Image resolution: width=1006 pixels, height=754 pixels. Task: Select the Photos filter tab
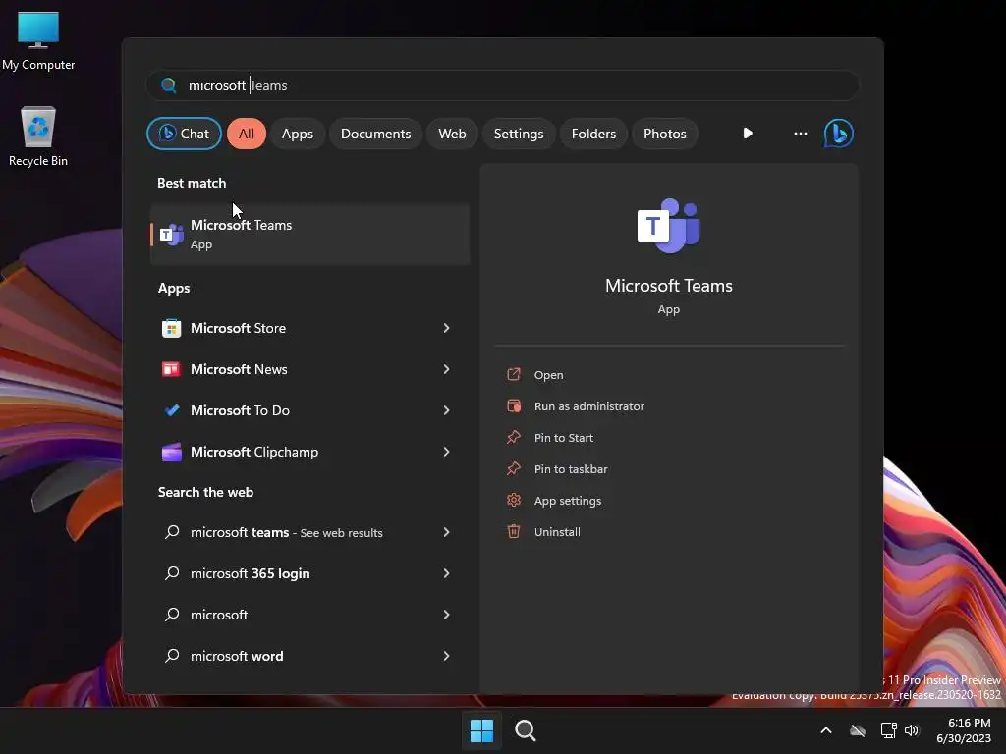pyautogui.click(x=665, y=134)
